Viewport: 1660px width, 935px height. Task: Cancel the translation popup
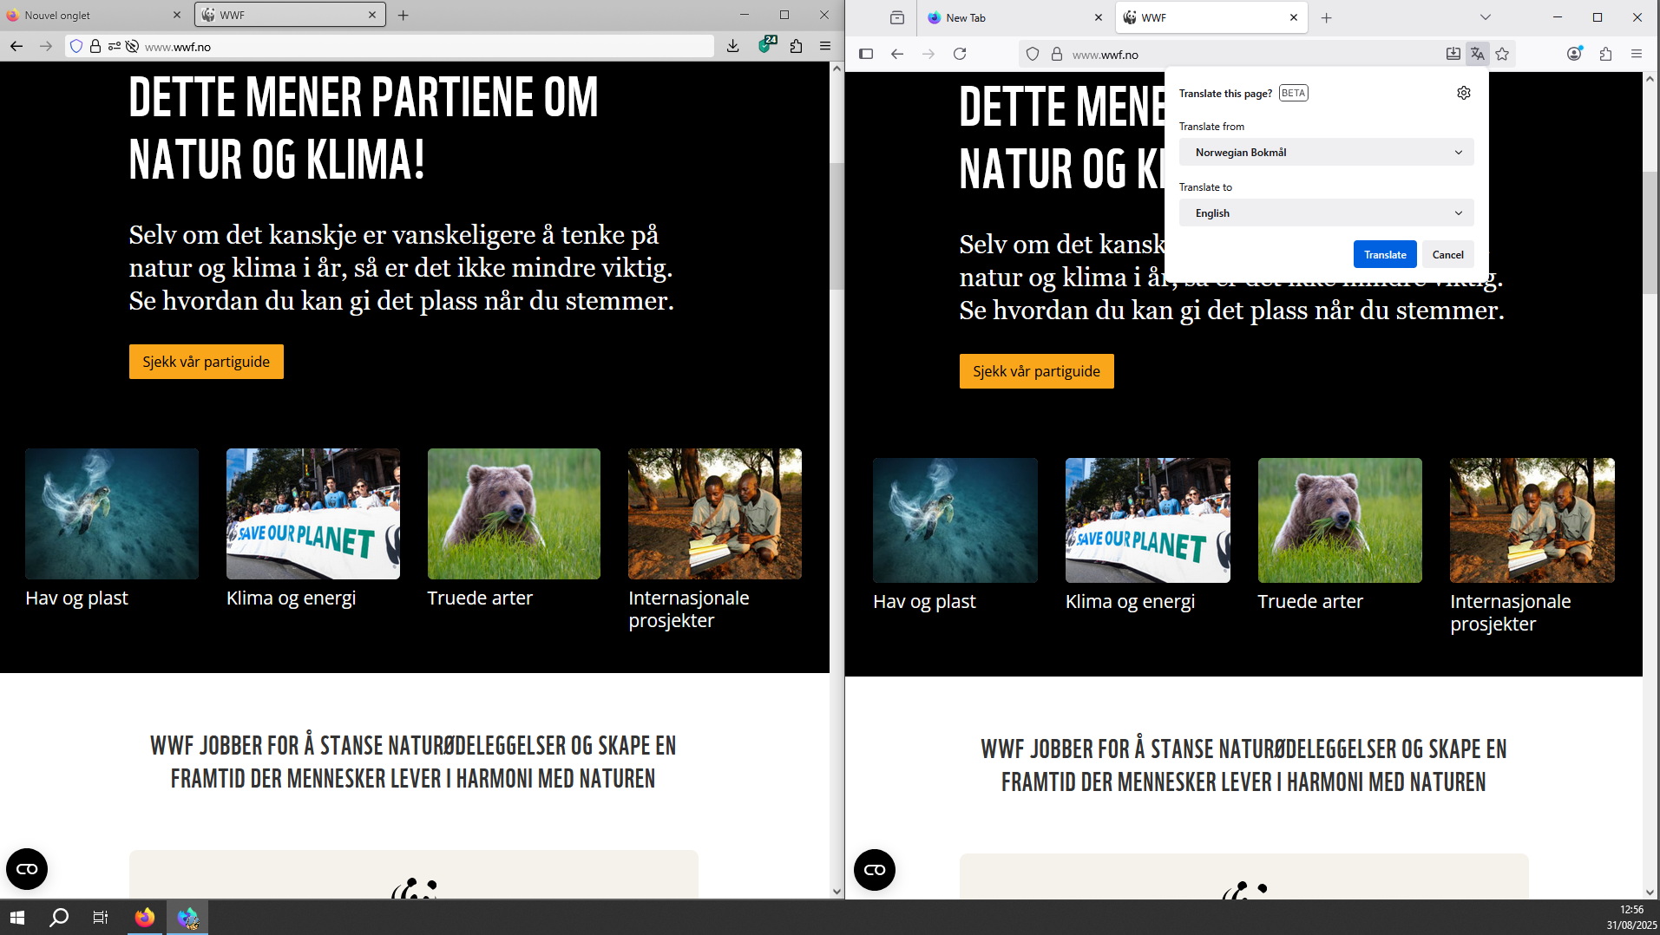[1447, 254]
